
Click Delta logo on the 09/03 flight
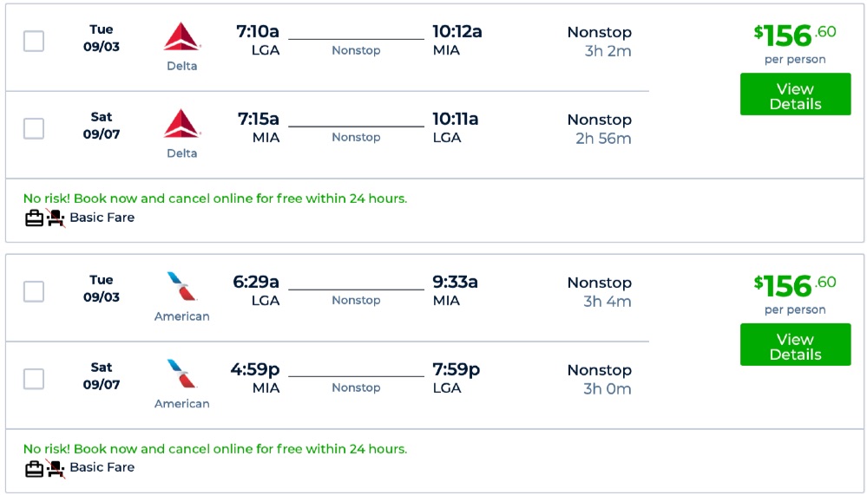[x=182, y=36]
